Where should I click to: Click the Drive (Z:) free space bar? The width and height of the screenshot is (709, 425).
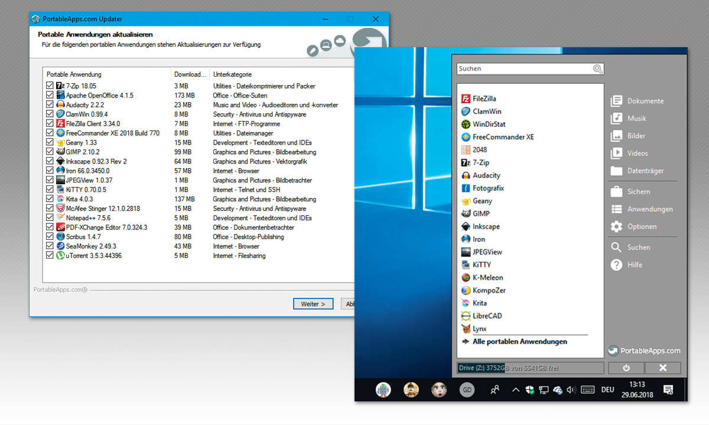click(x=531, y=368)
